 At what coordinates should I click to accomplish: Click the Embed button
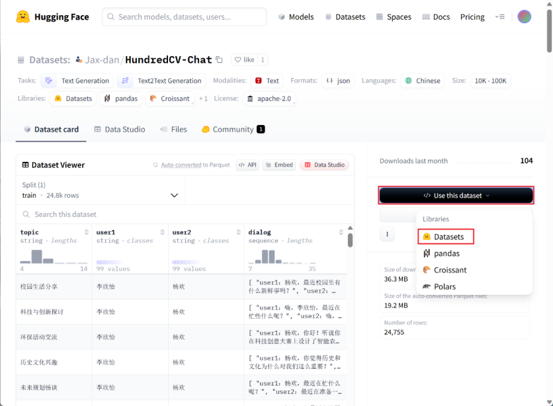(x=279, y=165)
